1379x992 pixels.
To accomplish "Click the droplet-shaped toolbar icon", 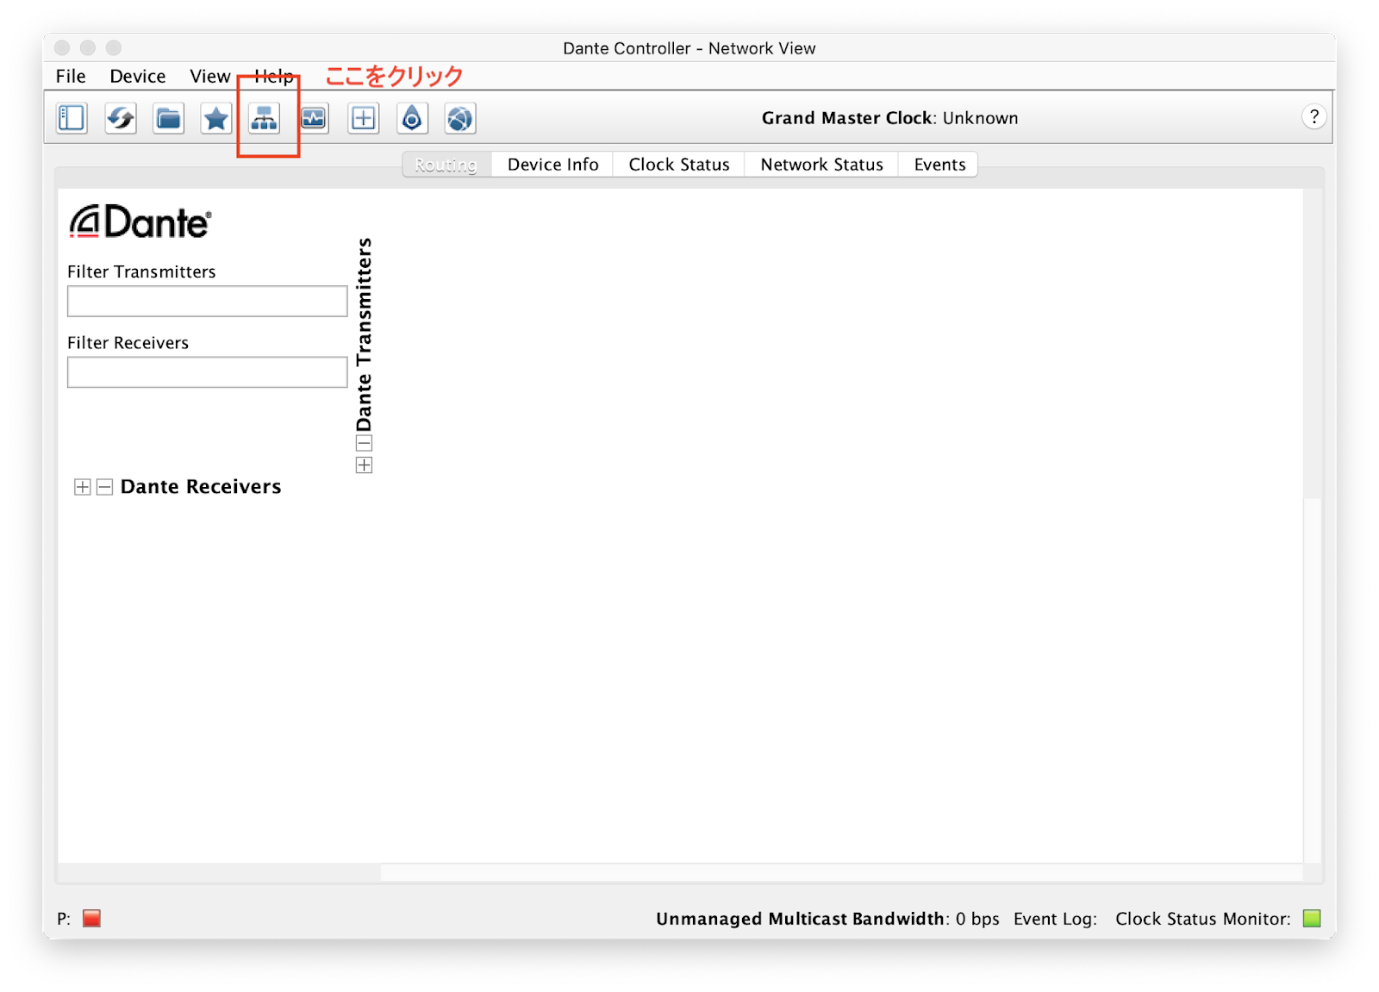I will coord(412,118).
